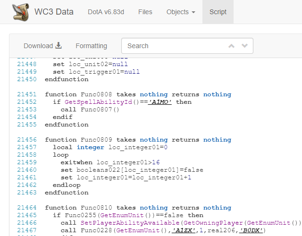Click 'call Func0807()' line
Viewport: 302px width, 236px height.
(x=90, y=110)
